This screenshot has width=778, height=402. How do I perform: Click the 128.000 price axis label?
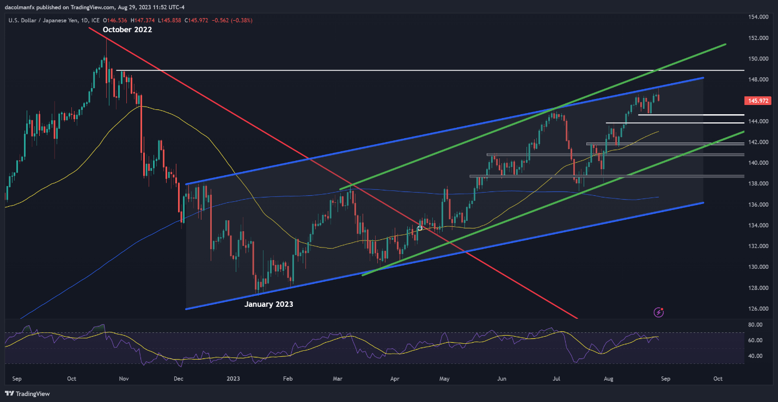(x=758, y=288)
